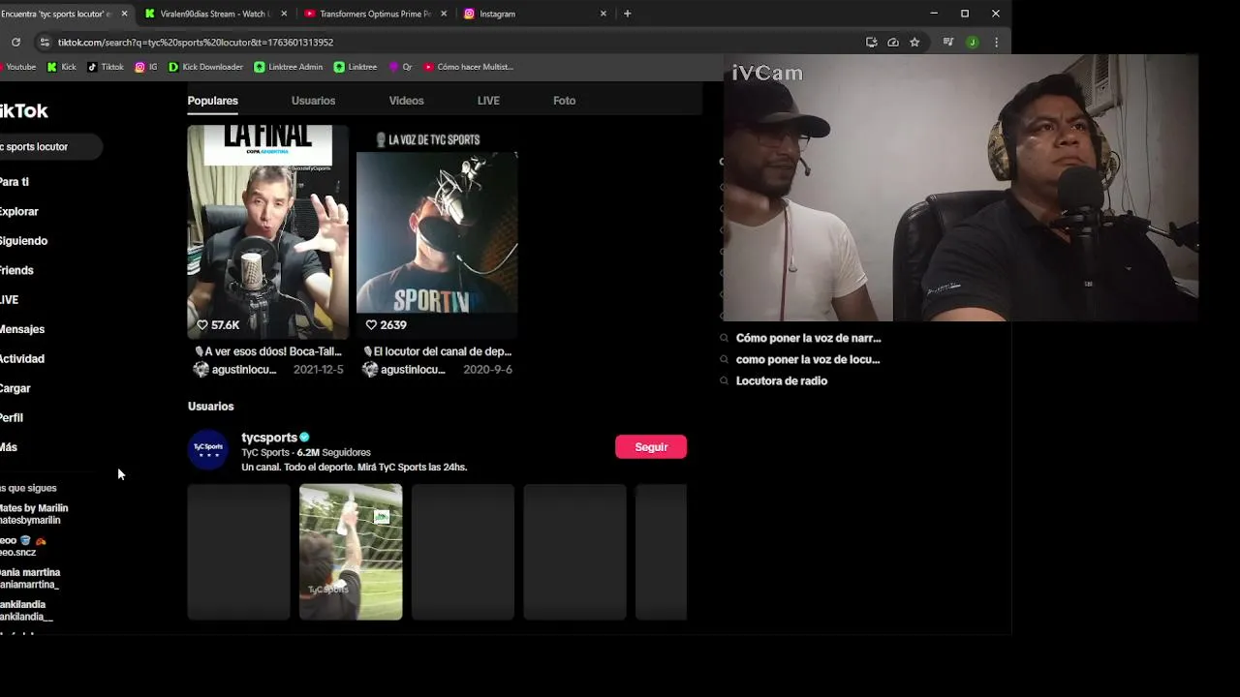Screen dimensions: 1240x697
Task: Open the media control icon in toolbar
Action: [948, 42]
